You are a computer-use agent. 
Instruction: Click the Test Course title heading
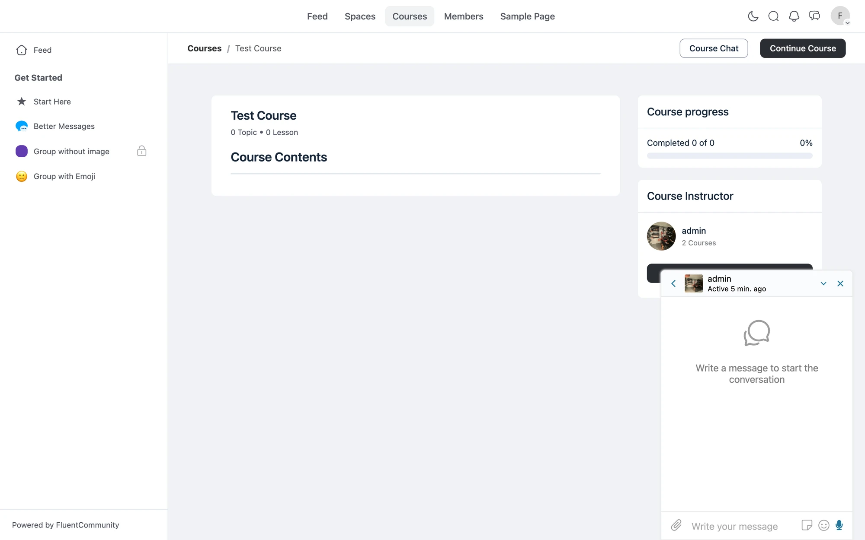click(263, 116)
